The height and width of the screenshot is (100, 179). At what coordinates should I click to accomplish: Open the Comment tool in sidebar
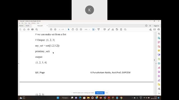pyautogui.click(x=159, y=51)
